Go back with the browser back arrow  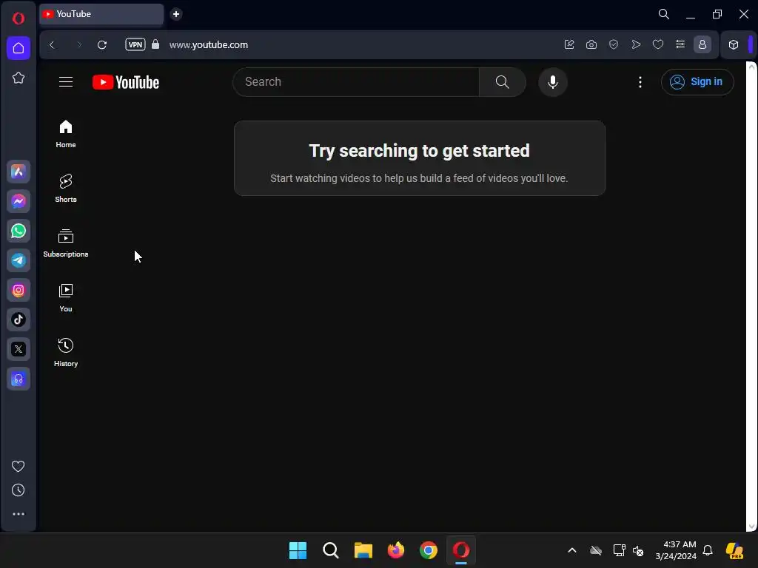53,45
